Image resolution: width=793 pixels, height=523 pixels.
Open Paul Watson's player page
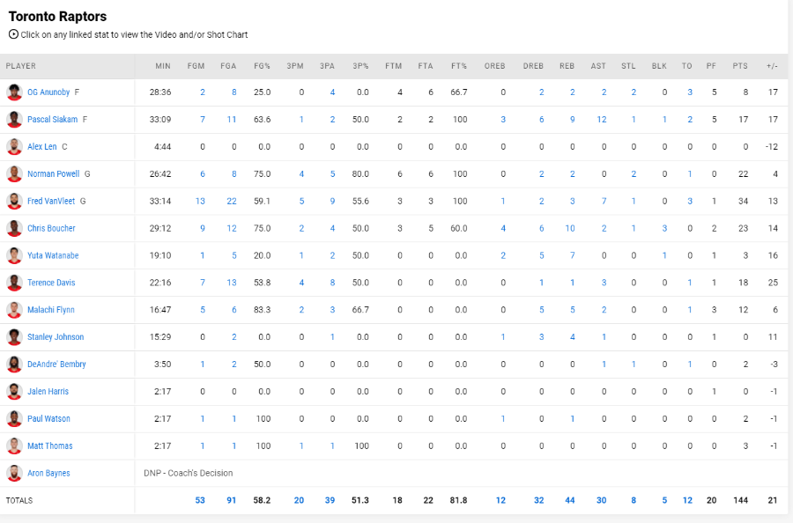click(48, 419)
